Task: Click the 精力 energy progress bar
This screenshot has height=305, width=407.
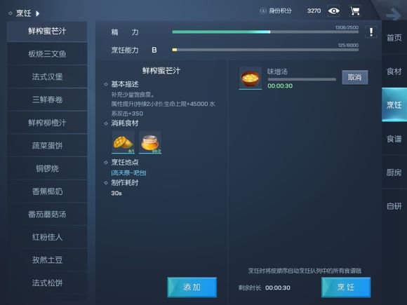Action: [265, 32]
